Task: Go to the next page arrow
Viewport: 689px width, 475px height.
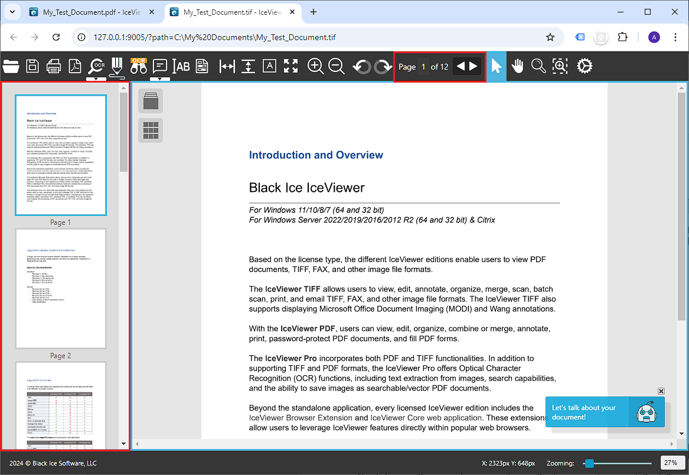Action: click(474, 66)
